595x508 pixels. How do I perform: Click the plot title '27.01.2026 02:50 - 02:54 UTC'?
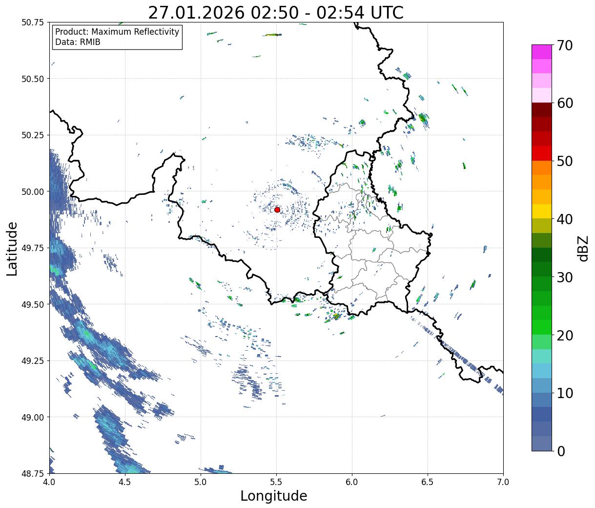pyautogui.click(x=276, y=13)
